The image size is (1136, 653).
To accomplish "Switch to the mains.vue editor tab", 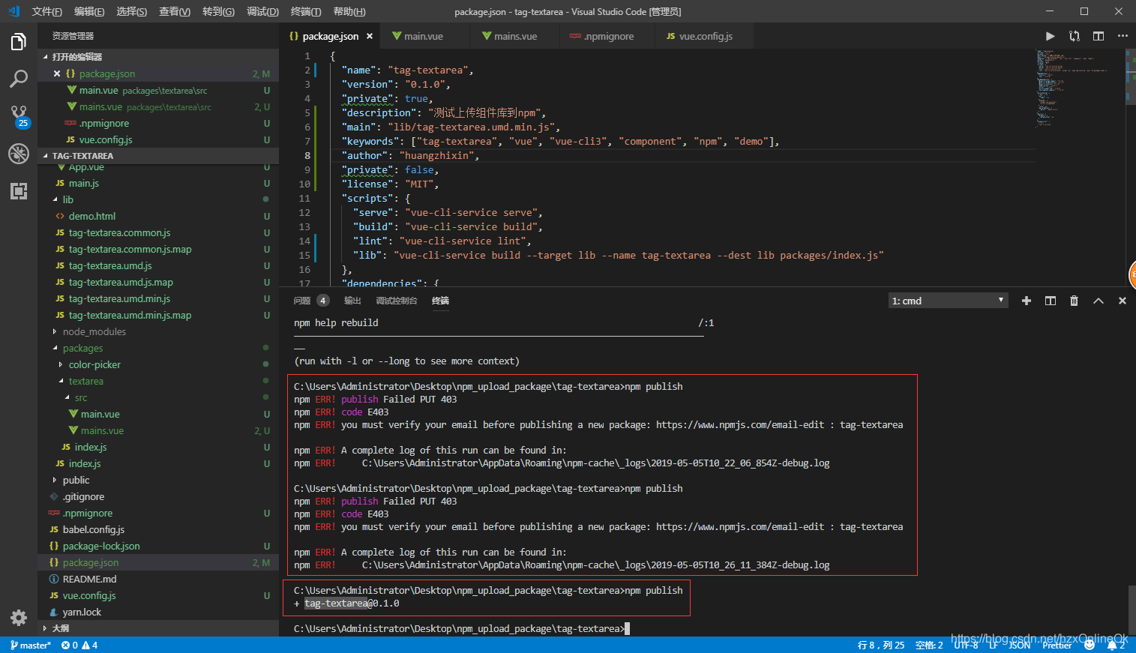I will click(x=515, y=36).
